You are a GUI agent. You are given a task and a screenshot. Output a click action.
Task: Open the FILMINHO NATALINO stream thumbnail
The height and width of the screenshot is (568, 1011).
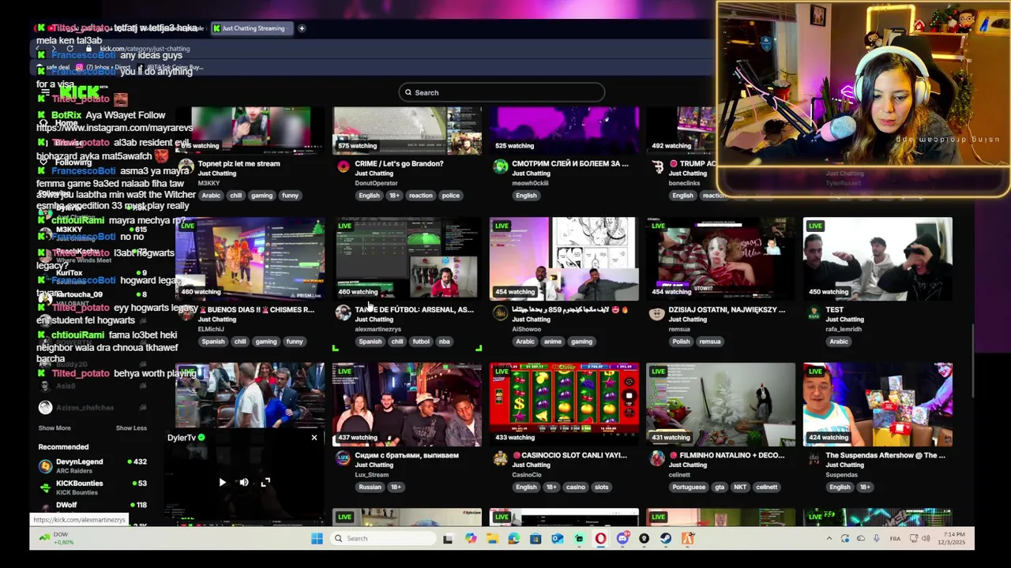pyautogui.click(x=720, y=405)
